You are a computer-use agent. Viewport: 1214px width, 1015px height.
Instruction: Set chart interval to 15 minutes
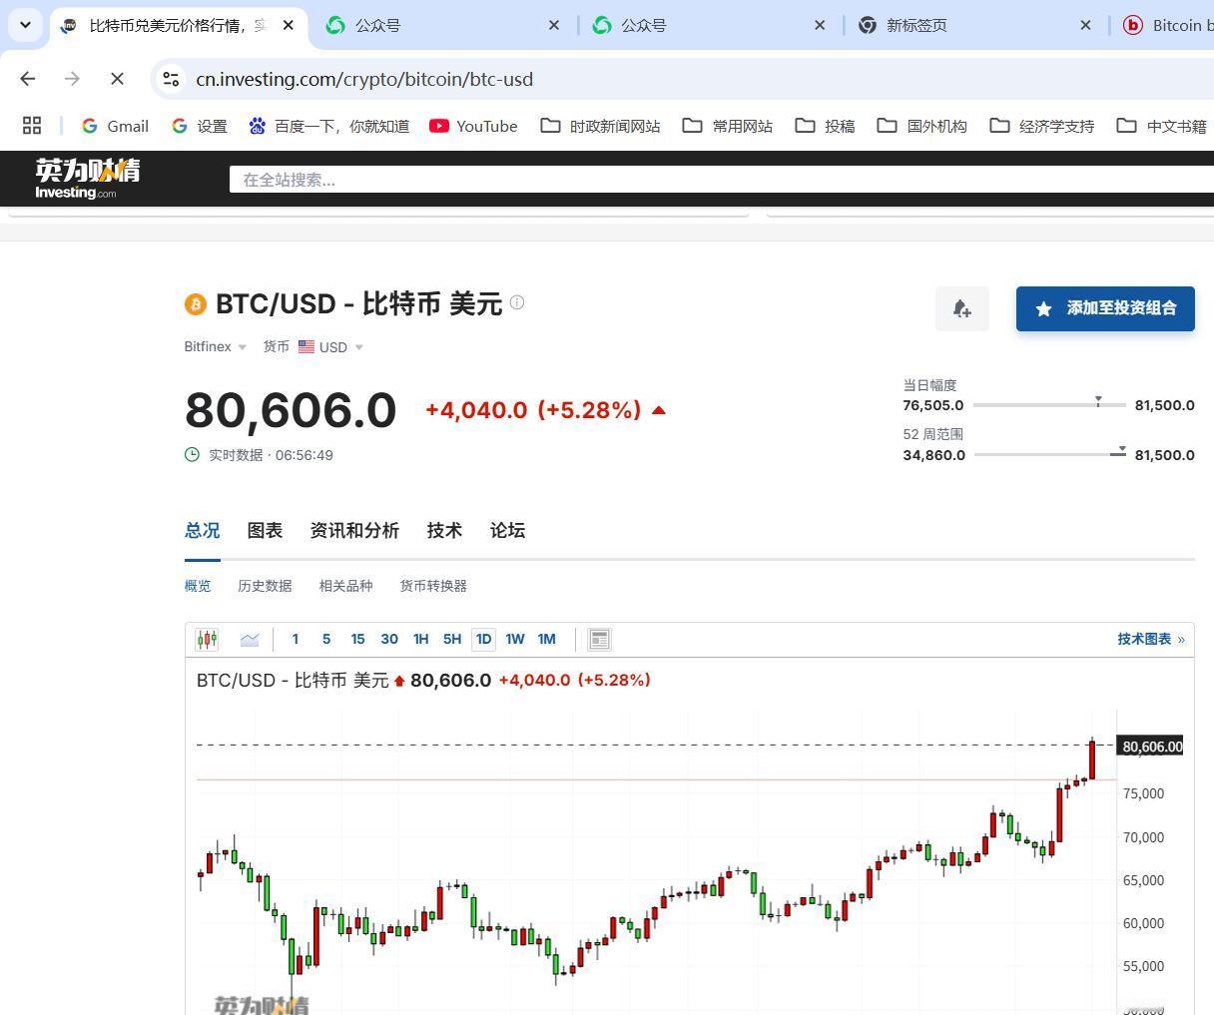(x=357, y=640)
